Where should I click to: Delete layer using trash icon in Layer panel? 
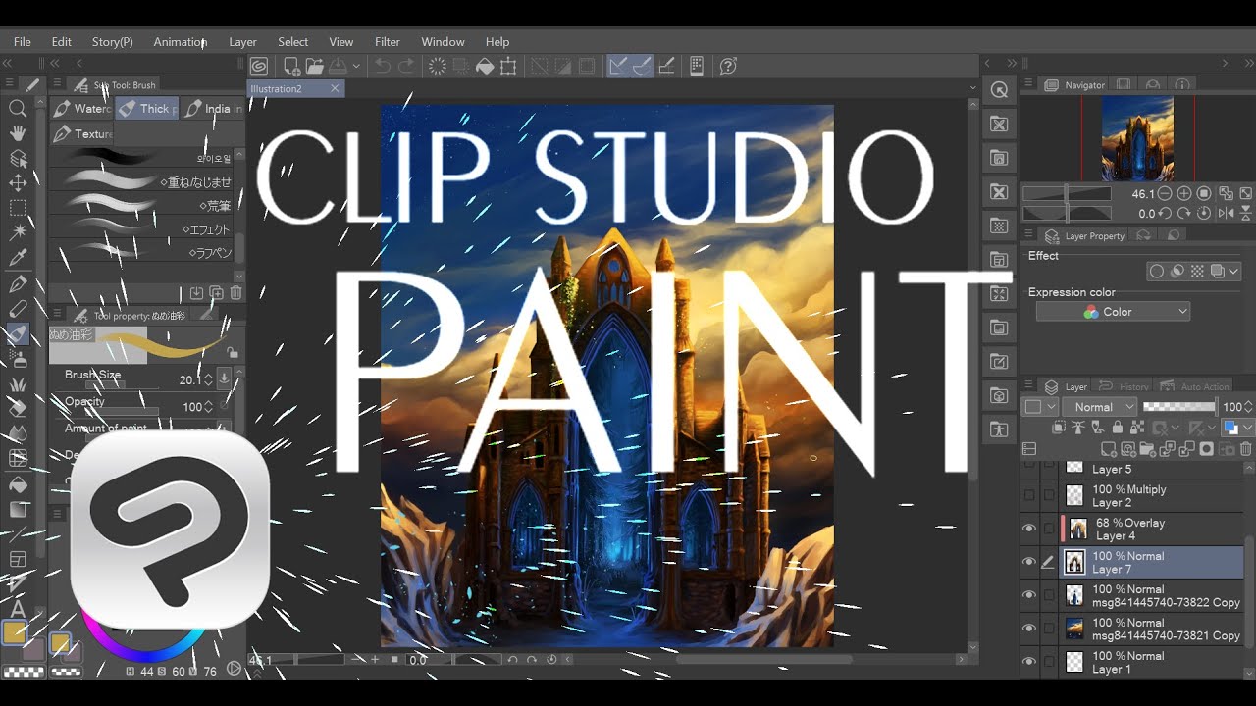pos(1245,449)
